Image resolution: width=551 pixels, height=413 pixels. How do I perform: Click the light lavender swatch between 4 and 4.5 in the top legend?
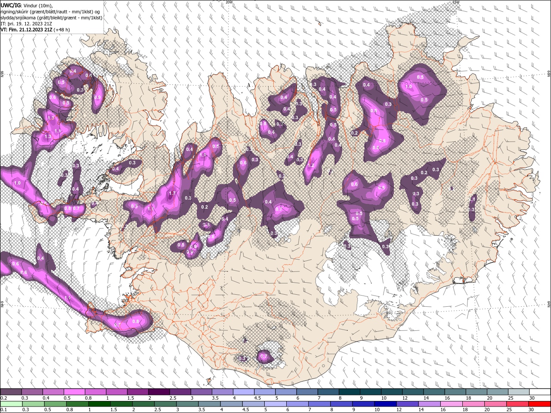(244, 392)
